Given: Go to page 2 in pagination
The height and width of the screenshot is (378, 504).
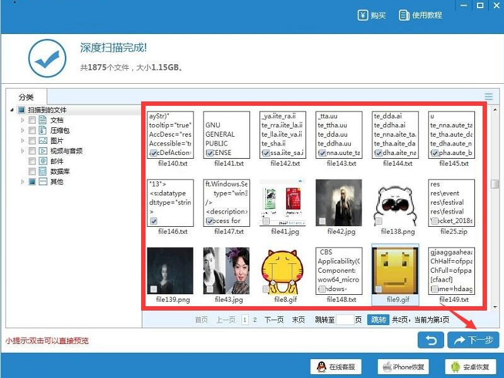Looking at the screenshot, I should click(x=255, y=320).
